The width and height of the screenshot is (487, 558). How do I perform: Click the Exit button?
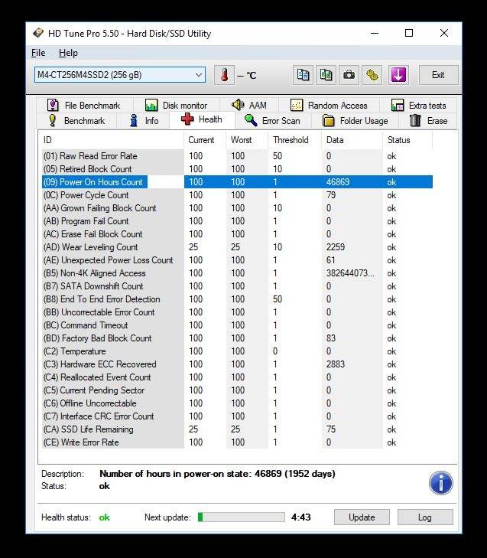(438, 75)
